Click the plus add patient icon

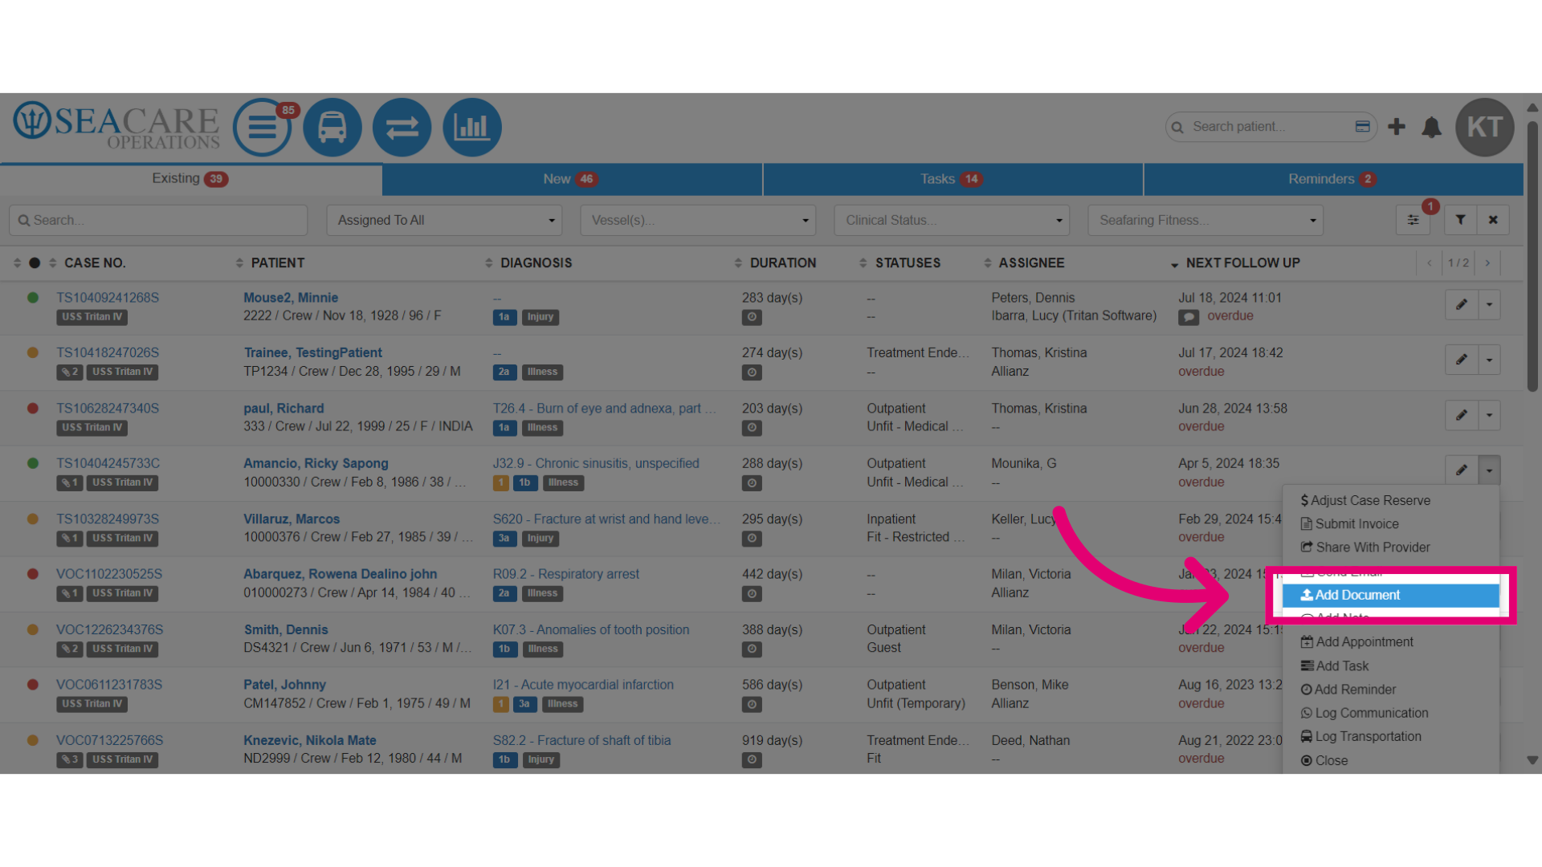pos(1397,127)
